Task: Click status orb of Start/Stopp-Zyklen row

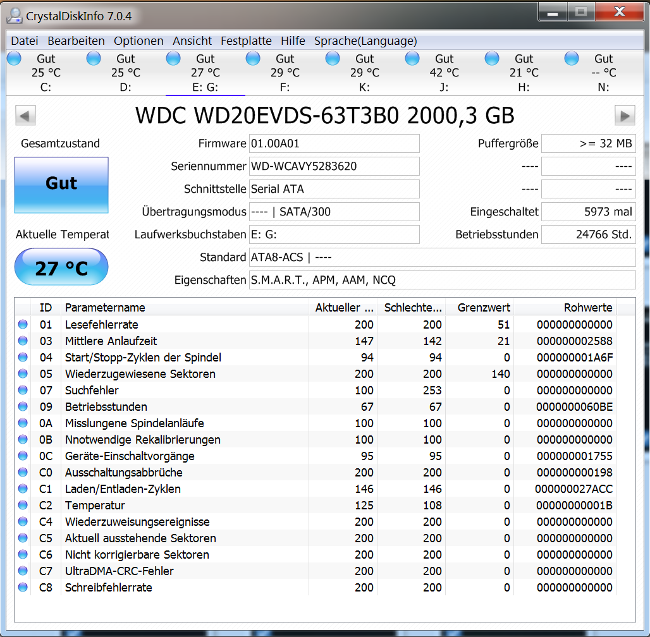Action: tap(23, 357)
